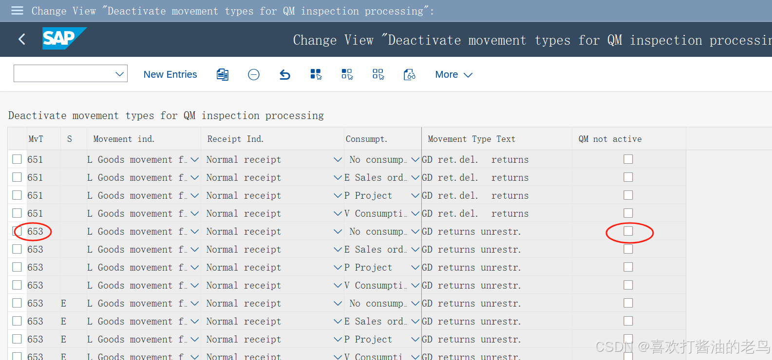Tick QM not active for 651 No consump. row
The width and height of the screenshot is (772, 360).
pyautogui.click(x=628, y=159)
